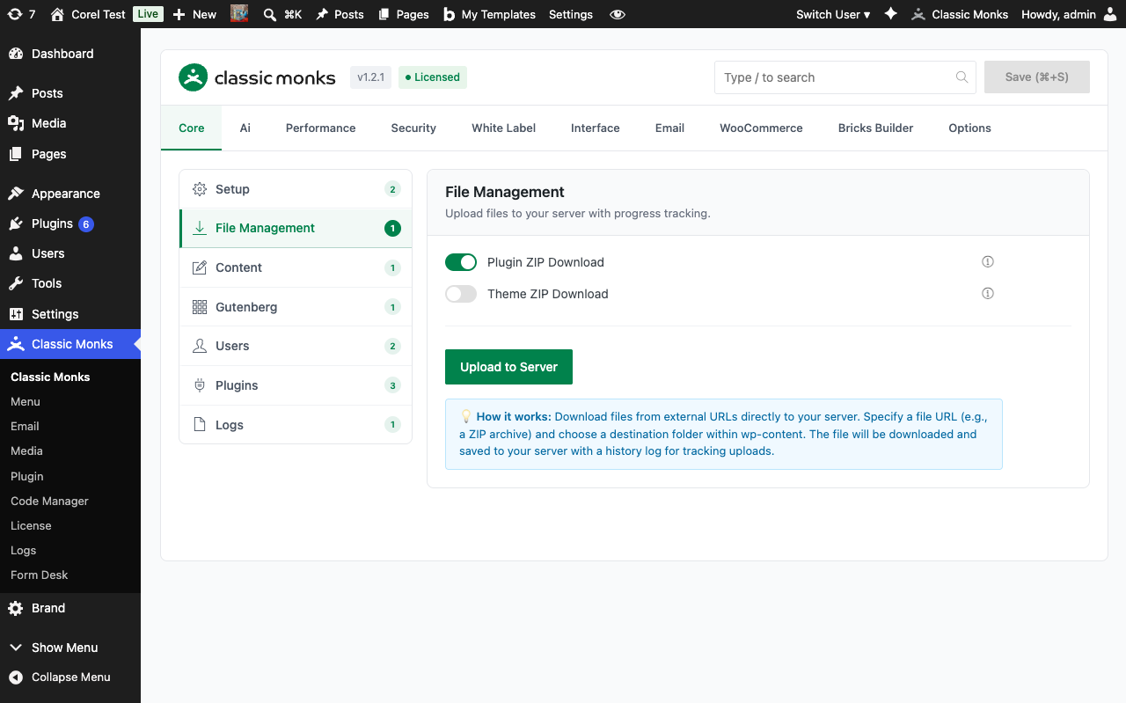Image resolution: width=1126 pixels, height=703 pixels.
Task: Collapse the admin menu
Action: (70, 677)
